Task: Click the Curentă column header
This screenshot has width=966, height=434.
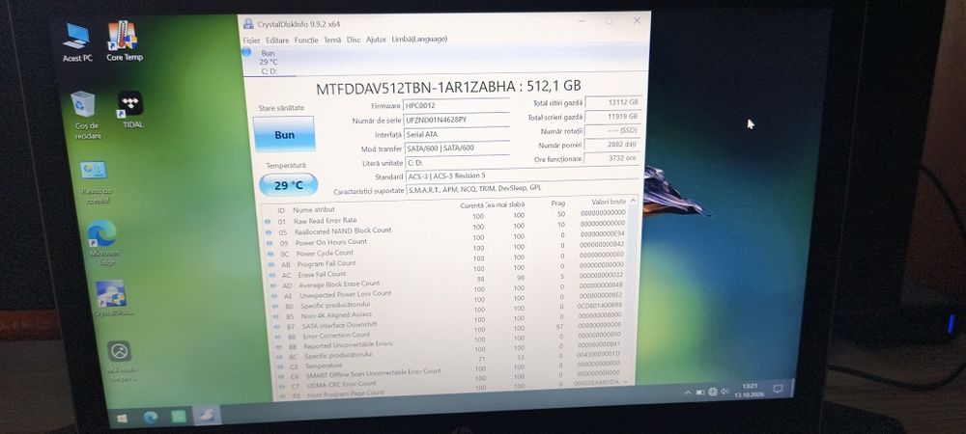Action: pyautogui.click(x=471, y=205)
